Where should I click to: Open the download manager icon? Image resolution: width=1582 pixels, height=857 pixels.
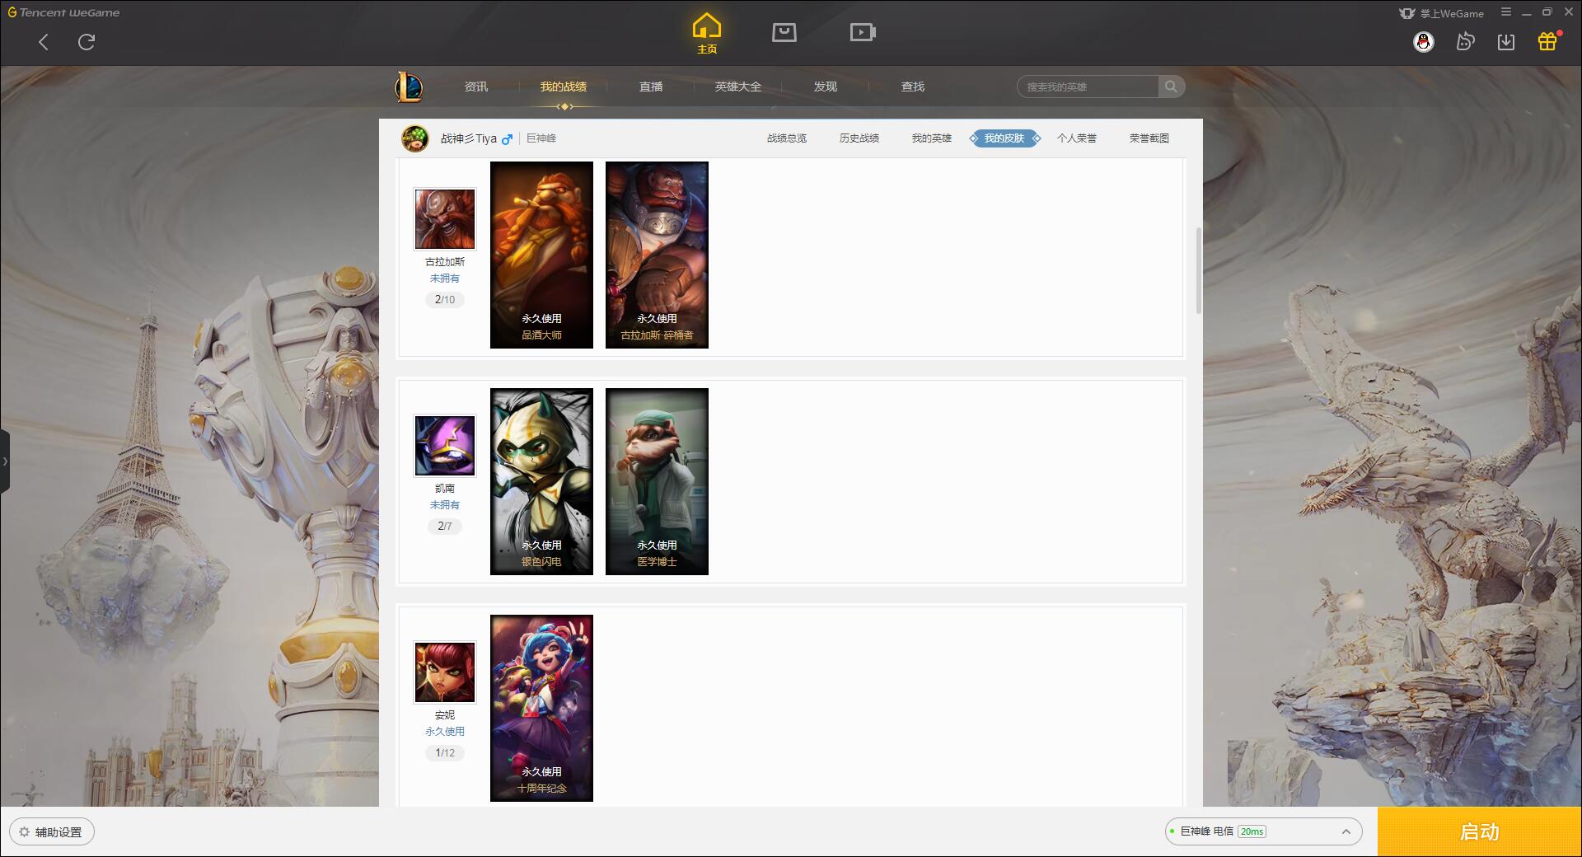pyautogui.click(x=1506, y=41)
